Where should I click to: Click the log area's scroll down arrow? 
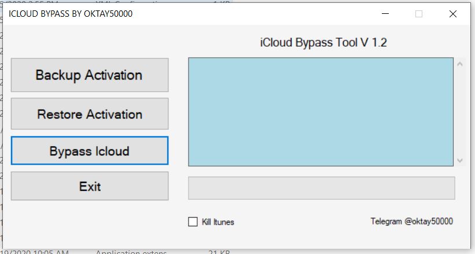tap(460, 160)
